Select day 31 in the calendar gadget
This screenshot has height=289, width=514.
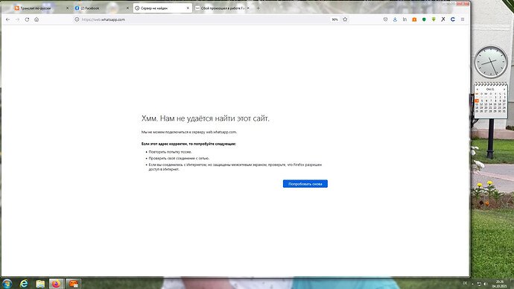coord(504,112)
